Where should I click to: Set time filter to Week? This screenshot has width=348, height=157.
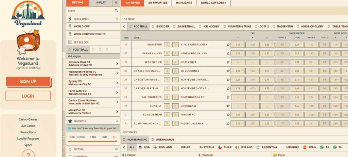pyautogui.click(x=105, y=137)
